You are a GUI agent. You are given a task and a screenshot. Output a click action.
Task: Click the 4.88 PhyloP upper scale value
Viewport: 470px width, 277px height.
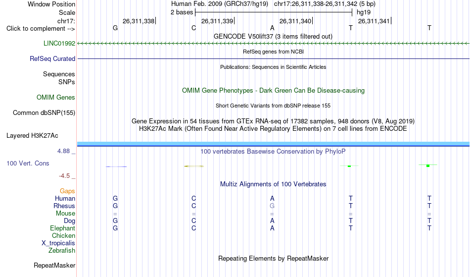63,151
